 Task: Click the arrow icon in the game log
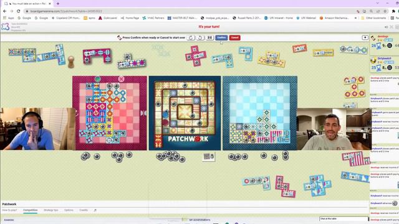click(395, 203)
